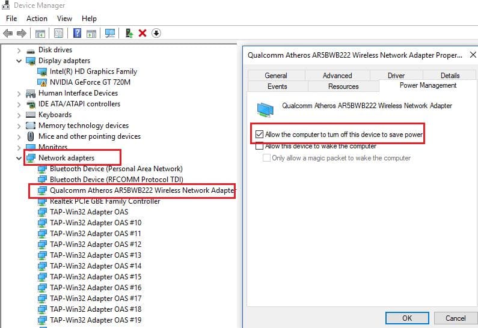The width and height of the screenshot is (478, 328).
Task: Click Bluetooth Device (Personal Area Network) icon
Action: tap(42, 169)
